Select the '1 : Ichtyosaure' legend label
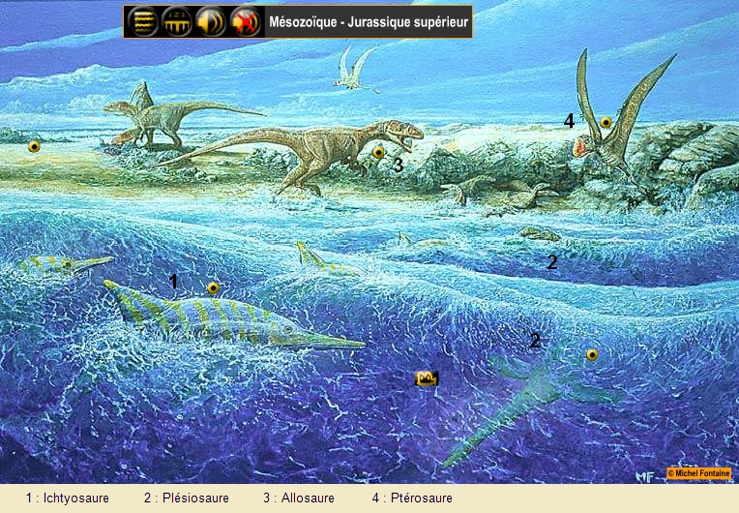This screenshot has height=513, width=739. click(x=68, y=498)
